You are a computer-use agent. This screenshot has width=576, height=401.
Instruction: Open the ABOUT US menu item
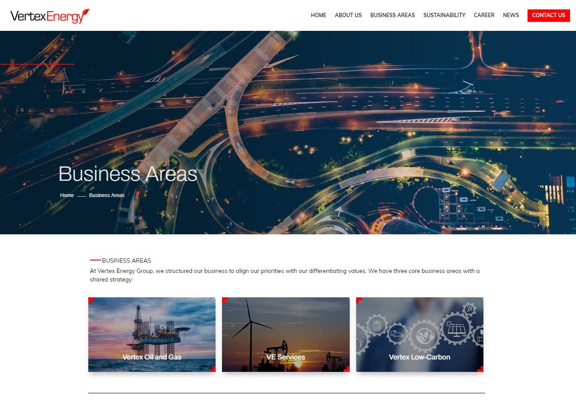pos(348,15)
